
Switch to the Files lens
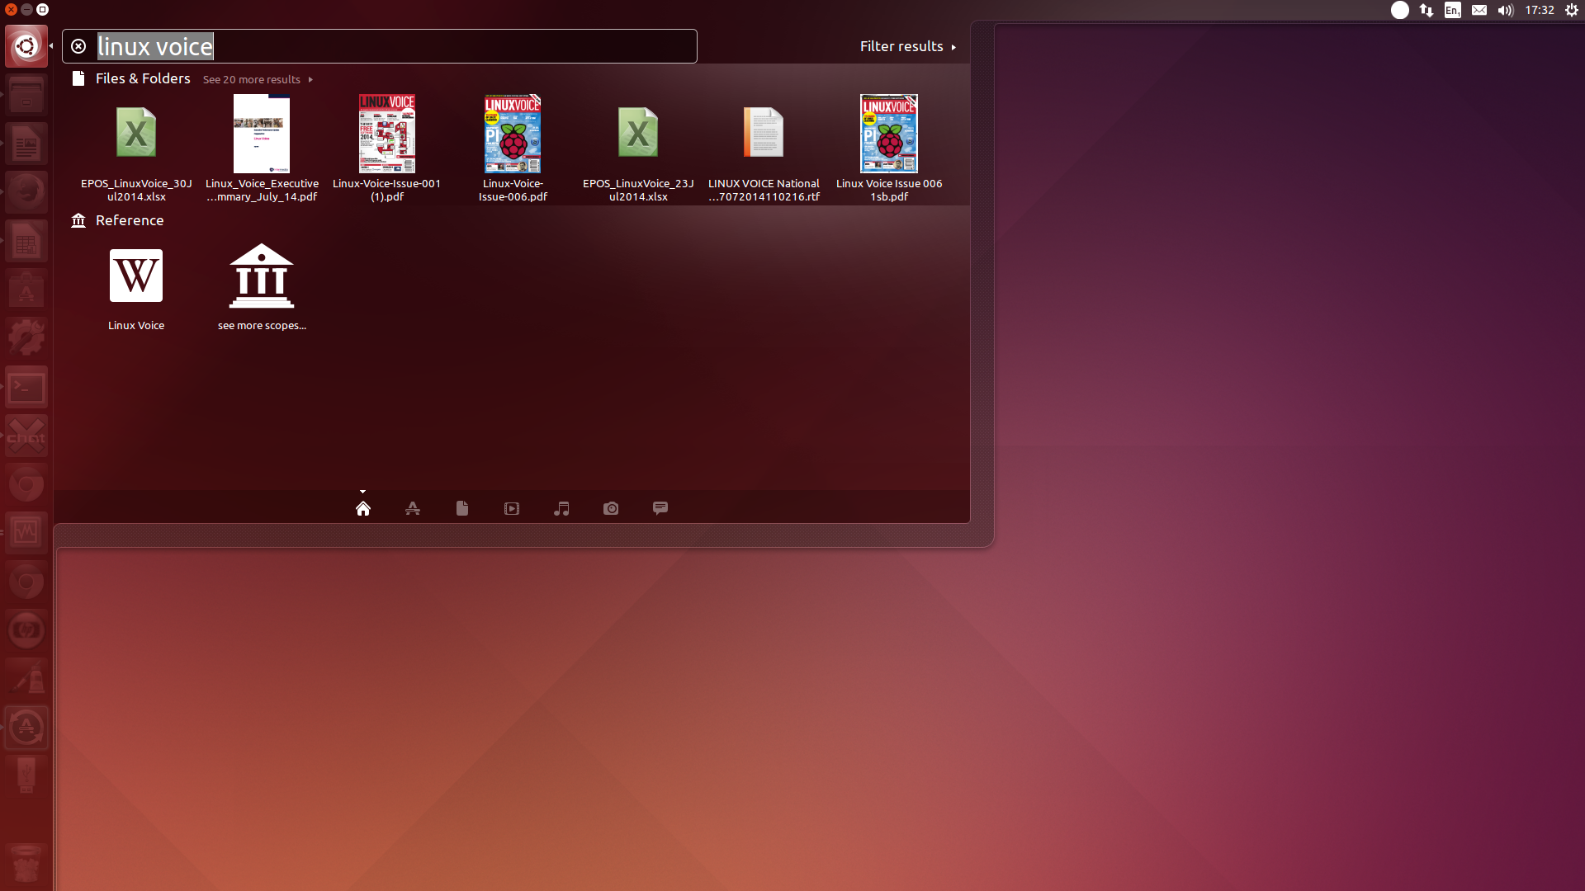click(x=462, y=508)
